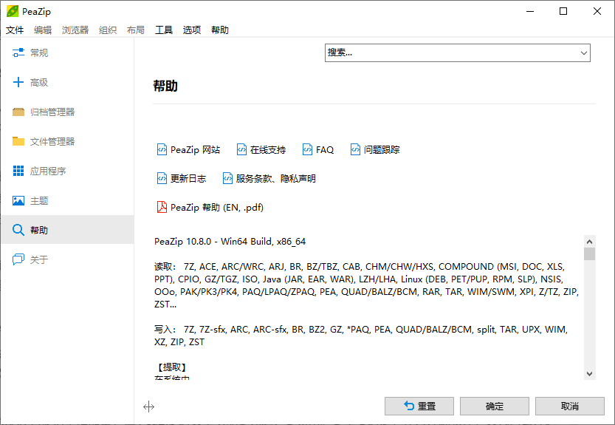Click the 归档管理器 box icon
Screen dimensions: 615x425
18,112
